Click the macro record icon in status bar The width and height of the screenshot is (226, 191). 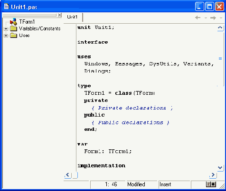(x=211, y=184)
